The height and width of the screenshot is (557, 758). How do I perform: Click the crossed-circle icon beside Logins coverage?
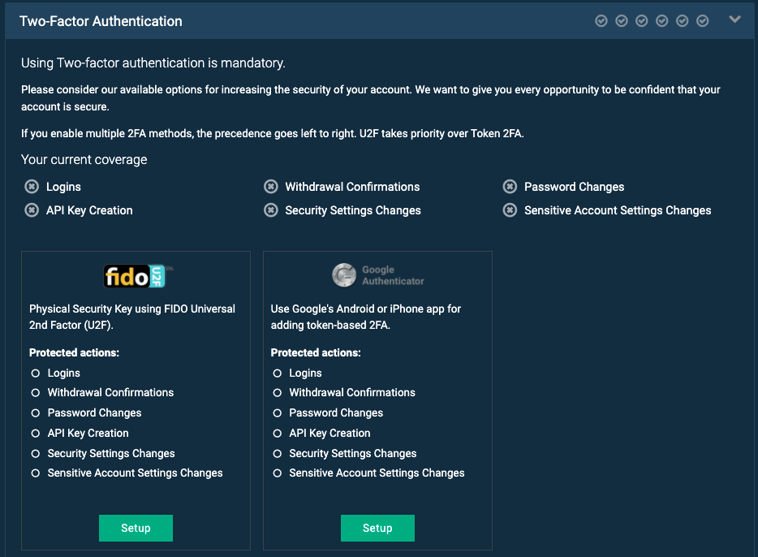tap(32, 187)
